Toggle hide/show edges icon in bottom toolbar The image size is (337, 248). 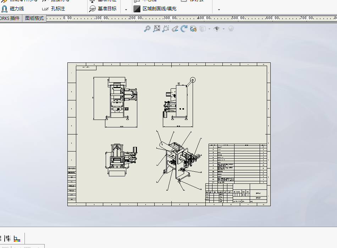tap(7, 238)
